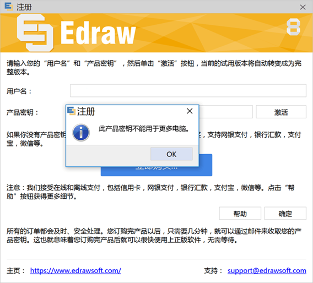Viewport: 313px width, 283px height.
Task: Open help via the 帮助 button
Action: point(240,214)
